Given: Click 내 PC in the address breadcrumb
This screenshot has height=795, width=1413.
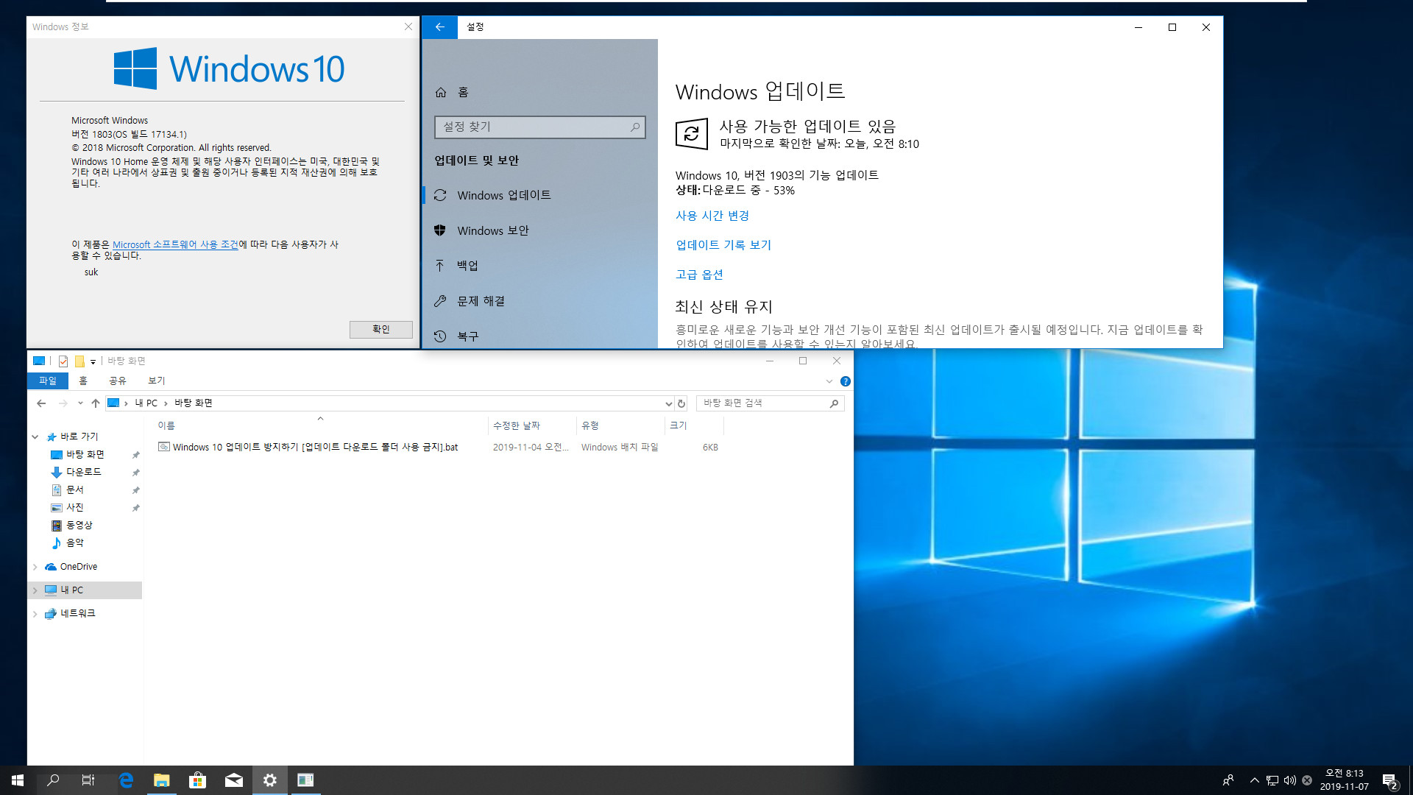Looking at the screenshot, I should coord(146,403).
